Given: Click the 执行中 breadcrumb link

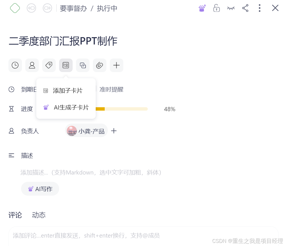Looking at the screenshot, I should 107,8.
